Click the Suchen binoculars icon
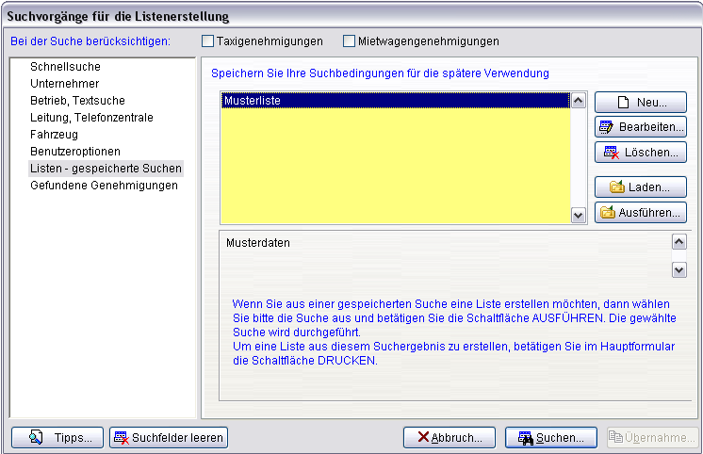The image size is (703, 454). pyautogui.click(x=524, y=438)
